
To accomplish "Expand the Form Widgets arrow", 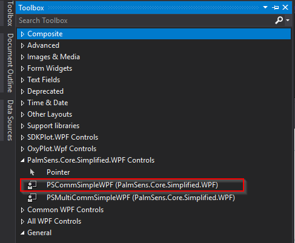I will (x=22, y=68).
